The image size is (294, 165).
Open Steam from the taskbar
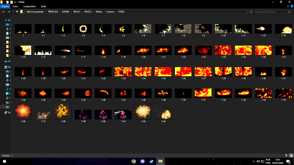click(151, 161)
